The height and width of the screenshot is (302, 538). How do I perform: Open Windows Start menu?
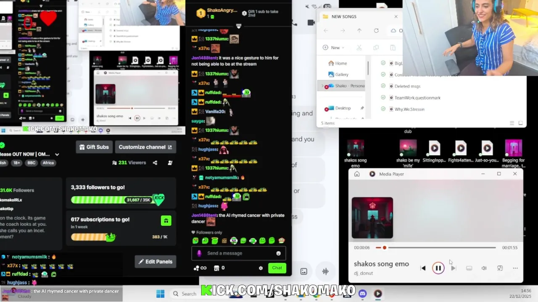point(160,294)
